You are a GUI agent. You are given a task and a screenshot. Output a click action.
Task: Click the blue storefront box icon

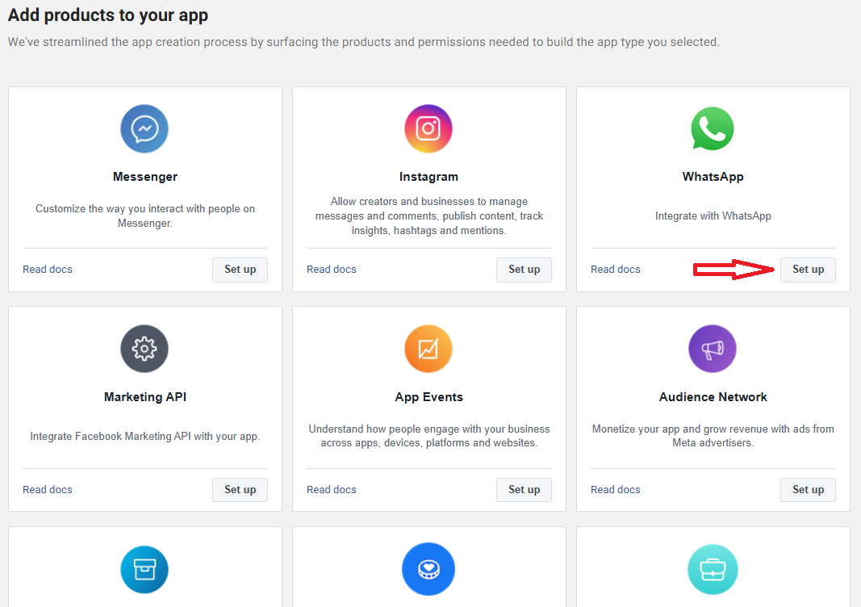pyautogui.click(x=144, y=569)
